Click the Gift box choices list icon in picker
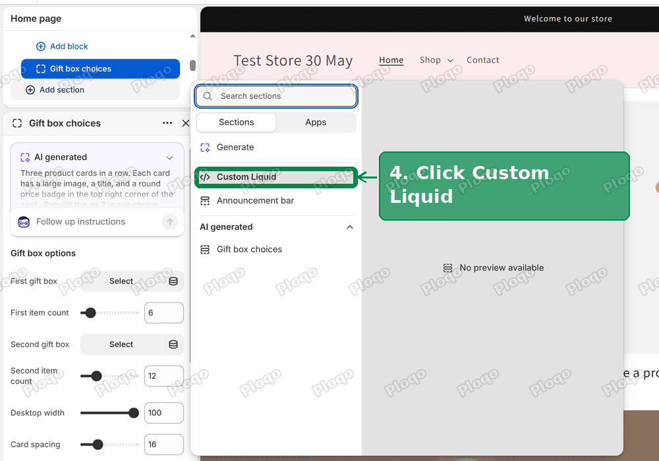Screen dimensions: 659x461 [205, 250]
